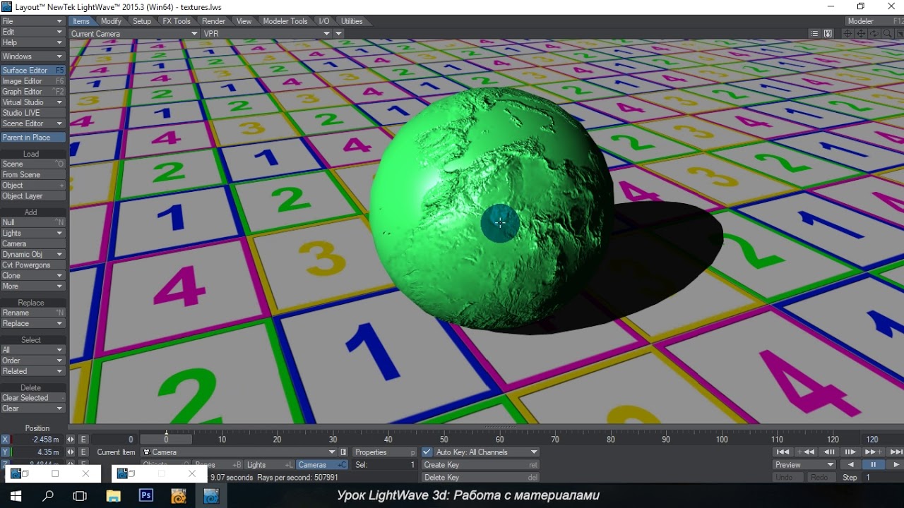Step back one frame
This screenshot has width=904, height=508.
click(x=829, y=452)
